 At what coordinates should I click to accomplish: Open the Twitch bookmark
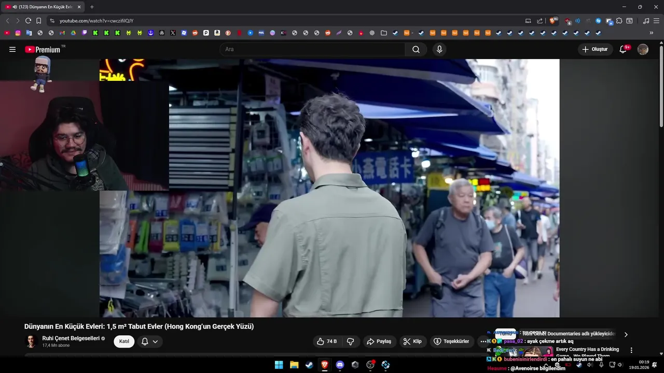[85, 33]
